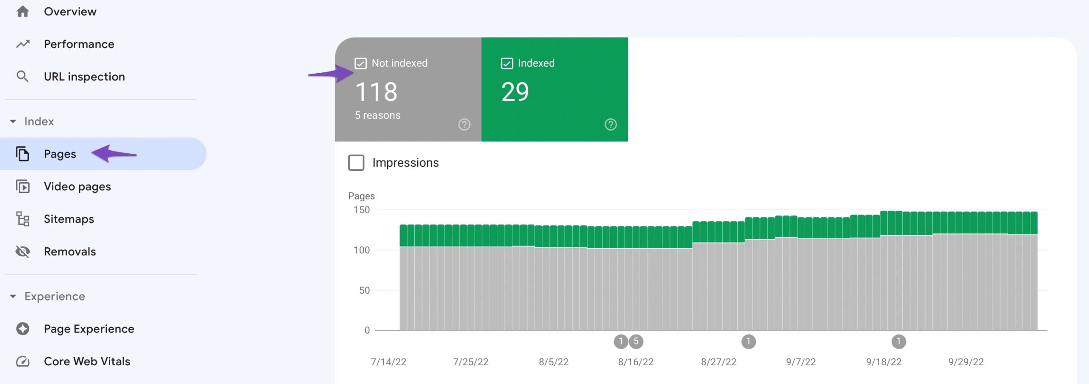Click the 'Pages' chart axis title
The image size is (1089, 384).
pyautogui.click(x=361, y=196)
